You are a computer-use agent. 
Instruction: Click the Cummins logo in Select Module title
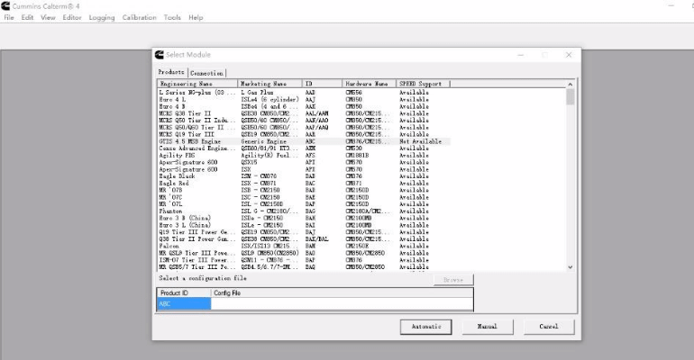[x=160, y=55]
